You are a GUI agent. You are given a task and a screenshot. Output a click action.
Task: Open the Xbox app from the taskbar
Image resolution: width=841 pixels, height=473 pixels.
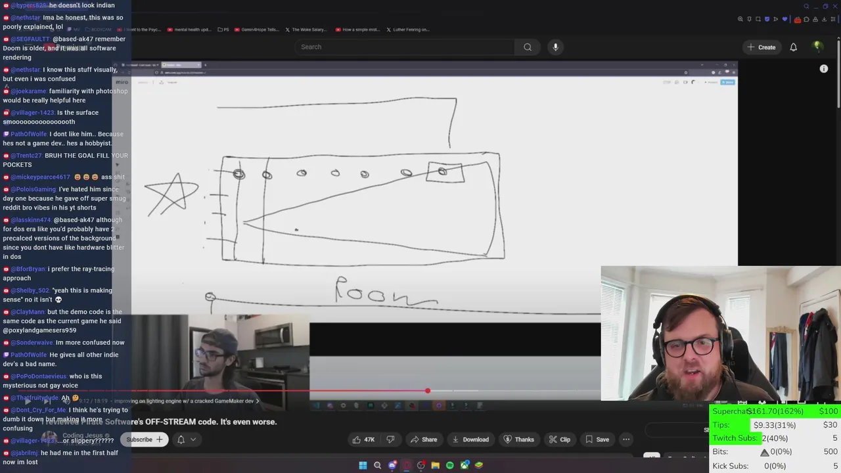pos(465,465)
